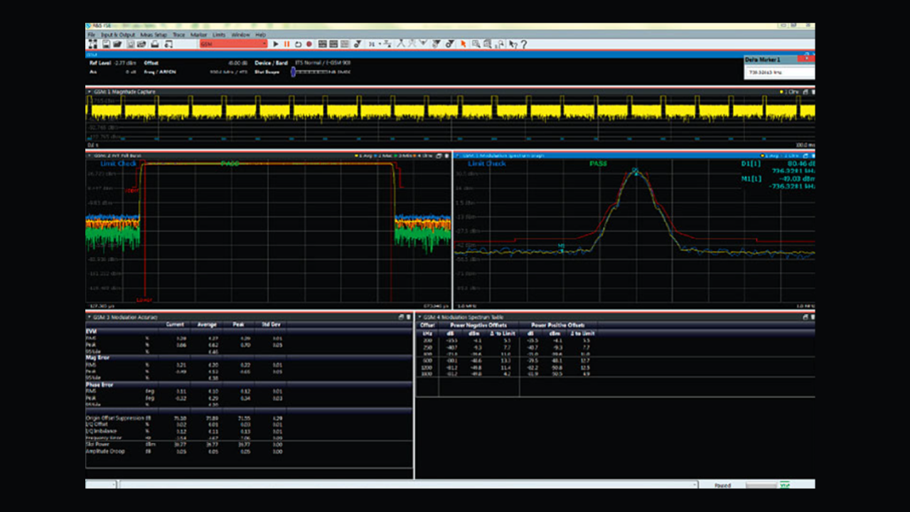Collapse the GSM 2 PvT Full Burst arrow
This screenshot has height=512, width=910.
pyautogui.click(x=89, y=154)
